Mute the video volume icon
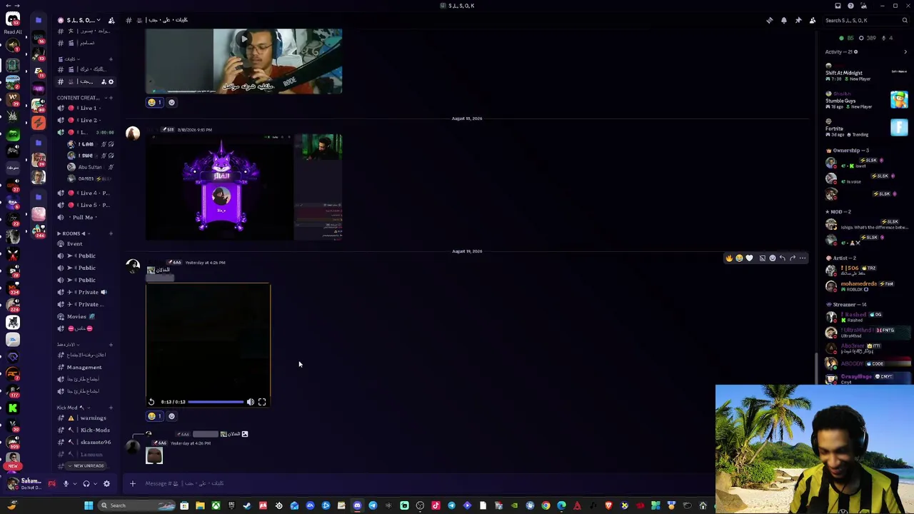Viewport: 914px width, 514px height. (251, 402)
